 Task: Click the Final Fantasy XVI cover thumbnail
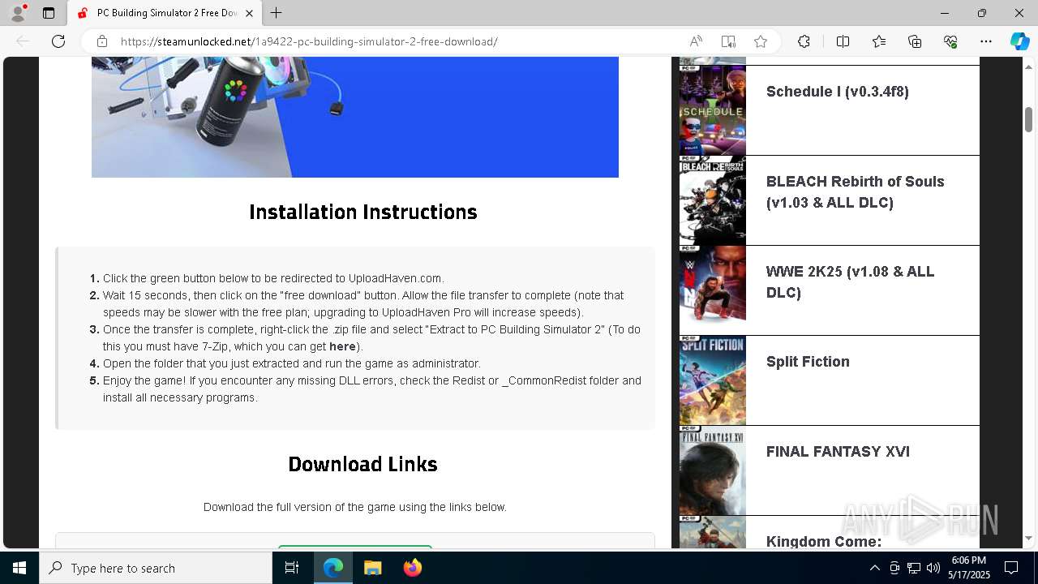click(x=712, y=470)
